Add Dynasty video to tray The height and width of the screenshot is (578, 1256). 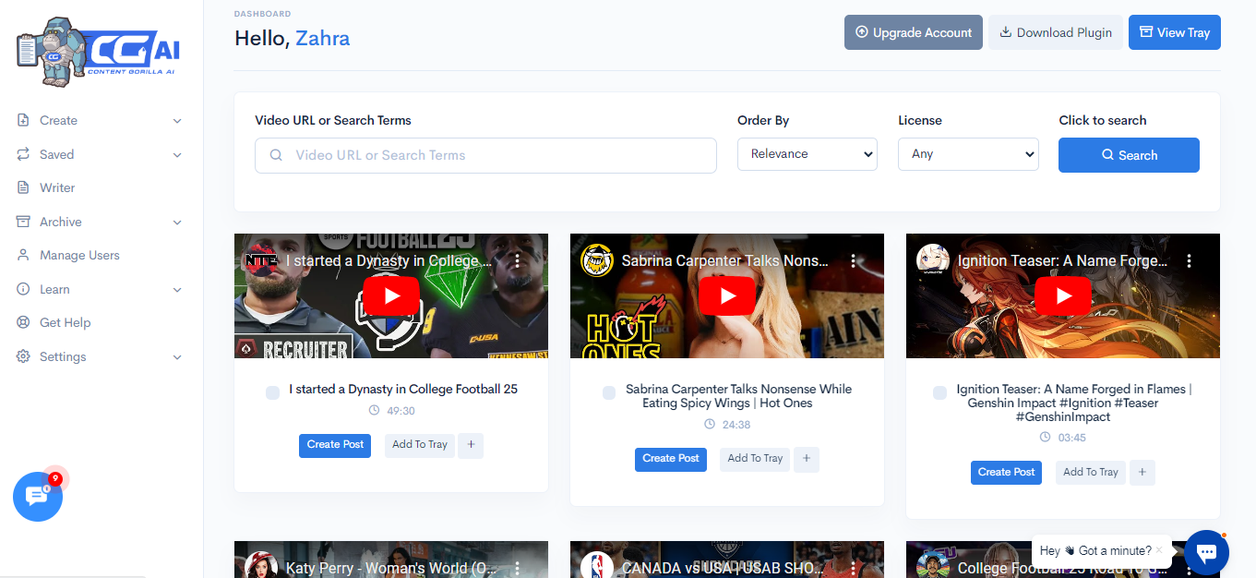[420, 445]
